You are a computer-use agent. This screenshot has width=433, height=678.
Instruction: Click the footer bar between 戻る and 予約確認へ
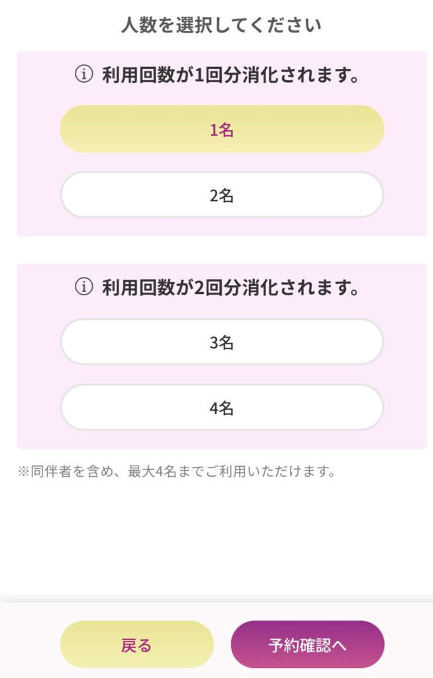[x=222, y=645]
